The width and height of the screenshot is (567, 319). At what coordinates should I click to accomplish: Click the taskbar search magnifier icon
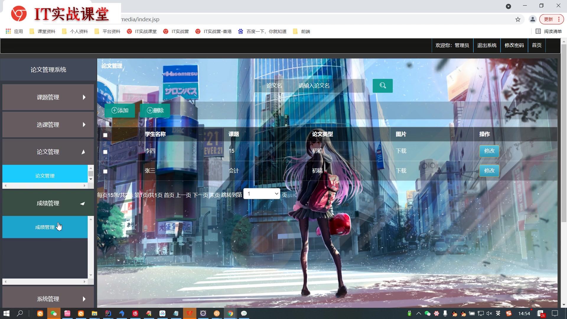pyautogui.click(x=20, y=313)
